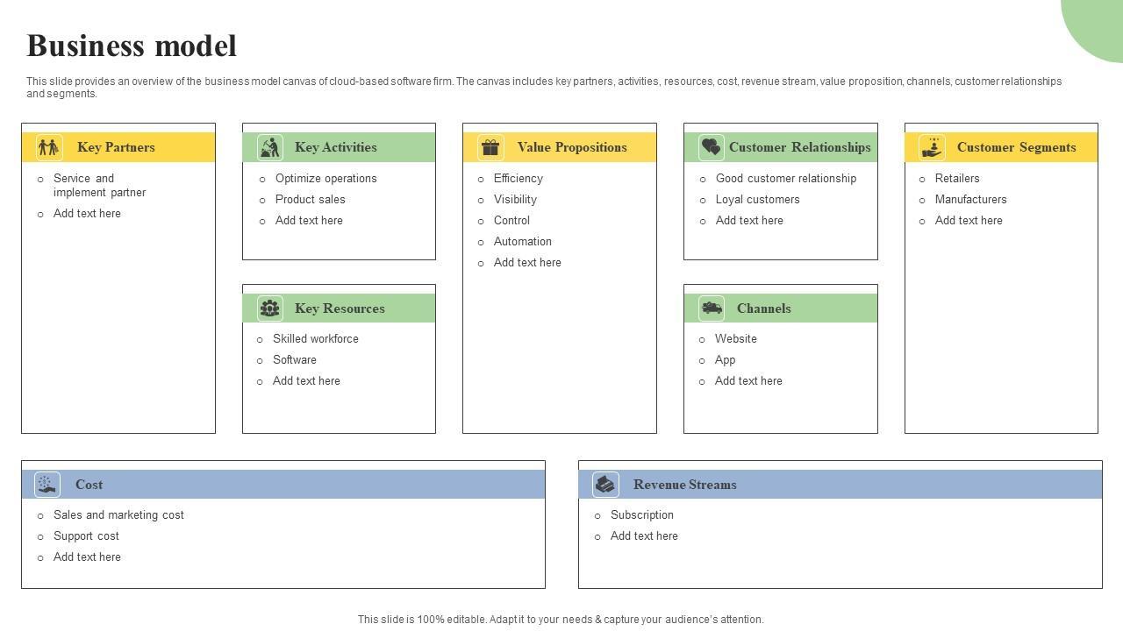Click the Channels delivery truck icon

pos(712,308)
